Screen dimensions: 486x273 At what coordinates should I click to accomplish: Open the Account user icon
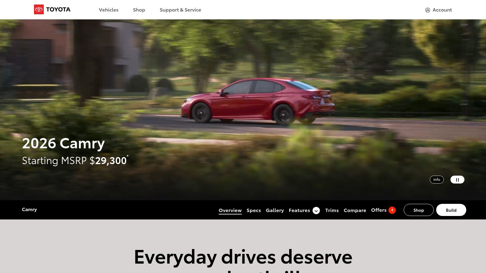[x=428, y=10]
